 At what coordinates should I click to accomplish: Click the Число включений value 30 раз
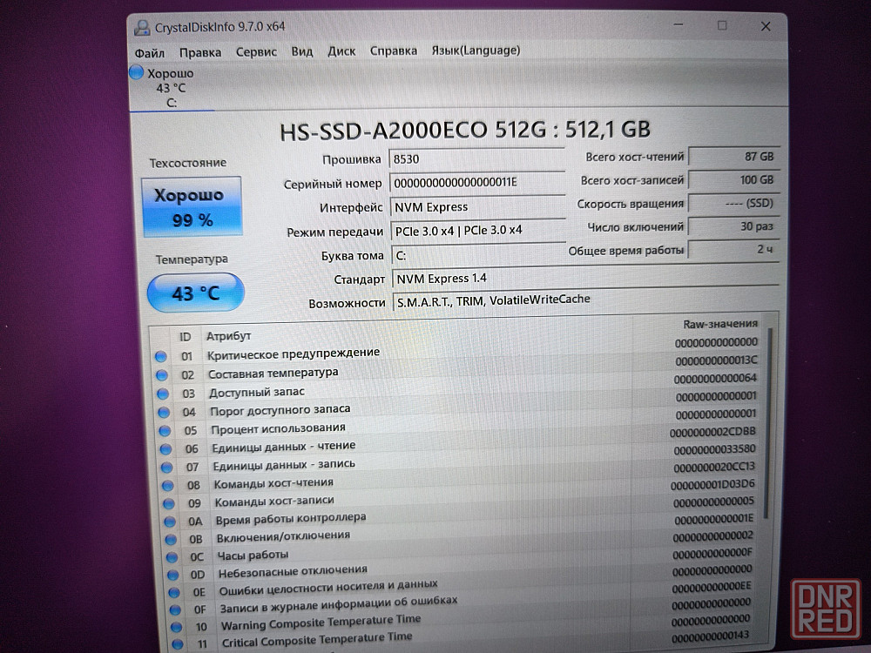(733, 226)
